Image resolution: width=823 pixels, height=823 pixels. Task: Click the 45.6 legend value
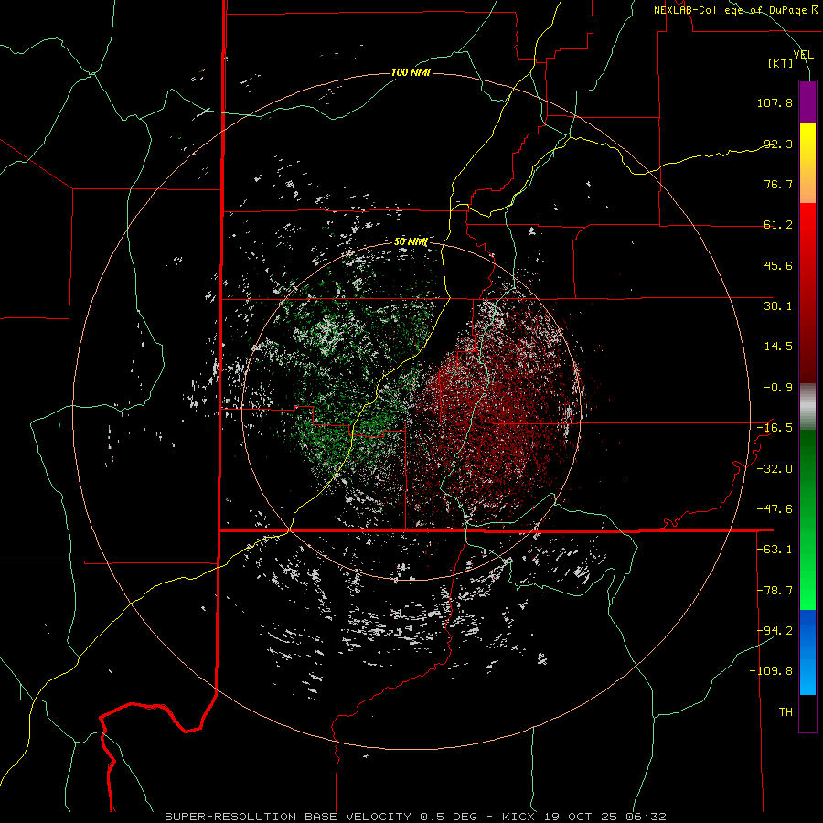pyautogui.click(x=778, y=265)
